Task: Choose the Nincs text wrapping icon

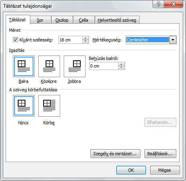Action: click(x=24, y=106)
